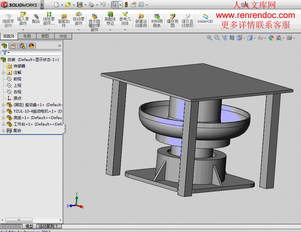Click Linear Component Pattern (线性零部件) tool
The width and height of the screenshot is (301, 232).
[49, 19]
